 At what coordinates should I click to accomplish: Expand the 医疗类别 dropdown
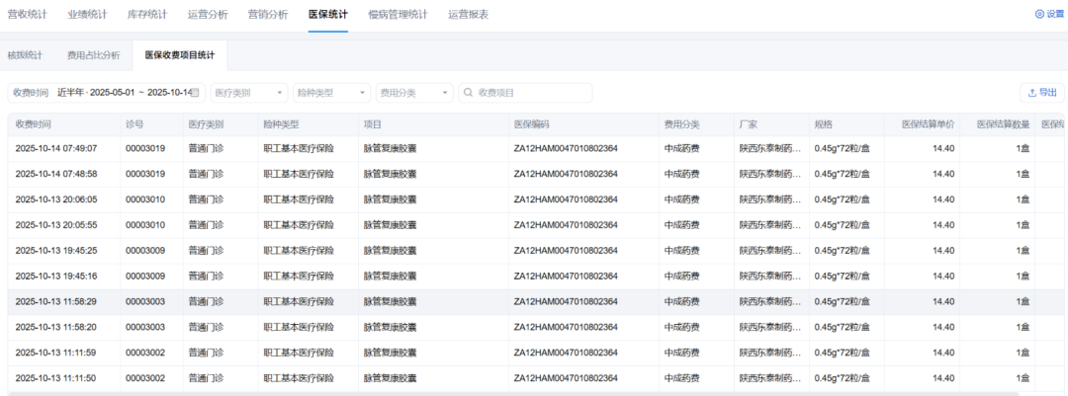pos(248,93)
